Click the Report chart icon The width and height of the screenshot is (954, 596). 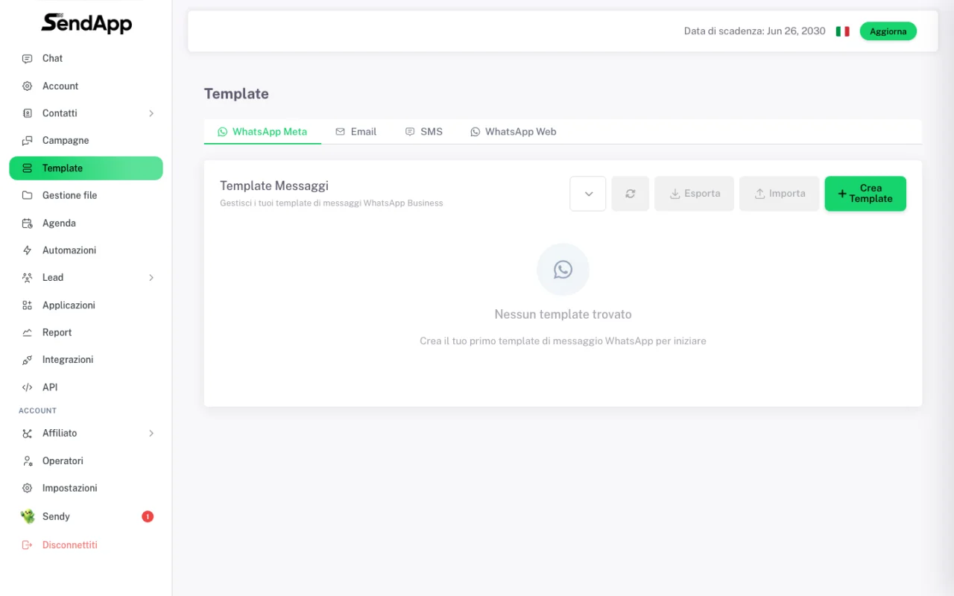[28, 332]
